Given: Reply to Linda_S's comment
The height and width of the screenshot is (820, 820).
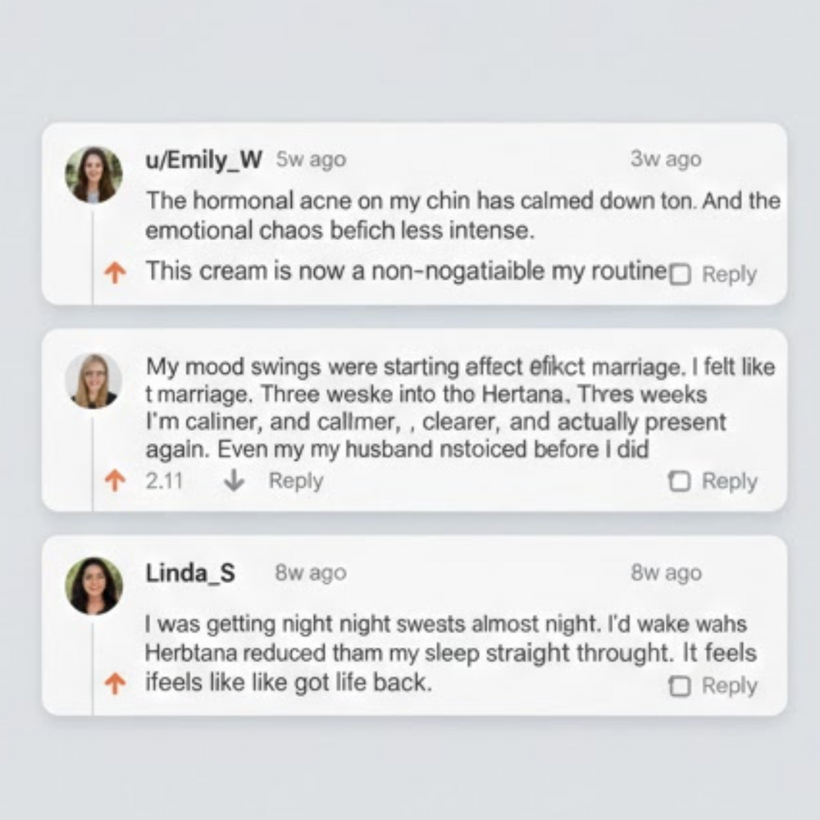Looking at the screenshot, I should pyautogui.click(x=729, y=686).
